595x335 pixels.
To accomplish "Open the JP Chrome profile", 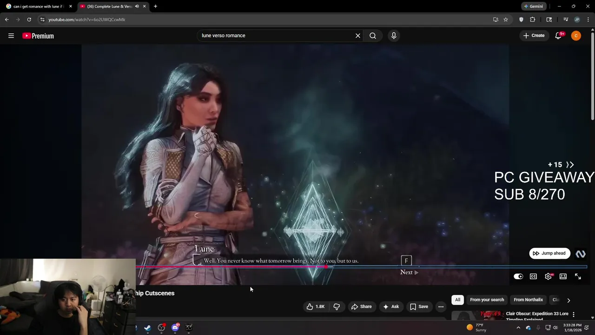I will 577,20.
